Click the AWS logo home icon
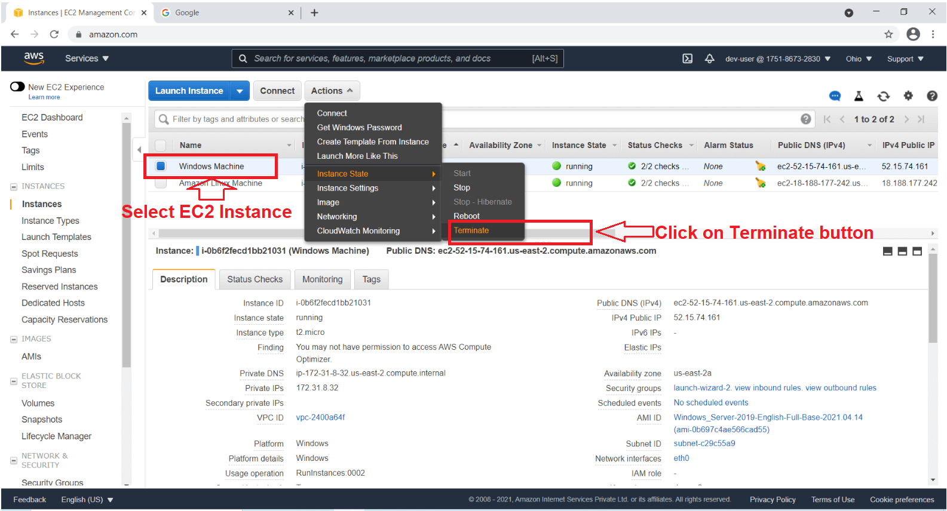 point(34,58)
